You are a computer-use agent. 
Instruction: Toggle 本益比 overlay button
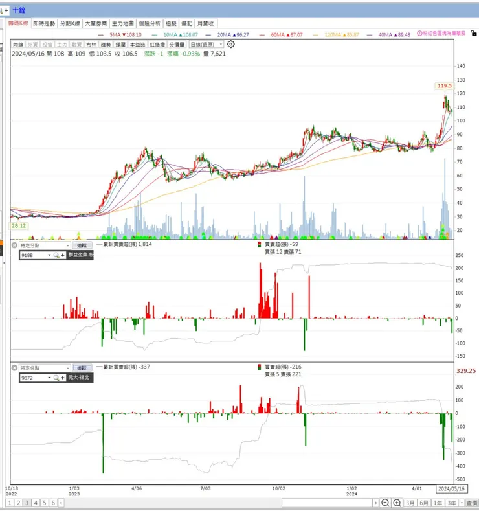(137, 44)
